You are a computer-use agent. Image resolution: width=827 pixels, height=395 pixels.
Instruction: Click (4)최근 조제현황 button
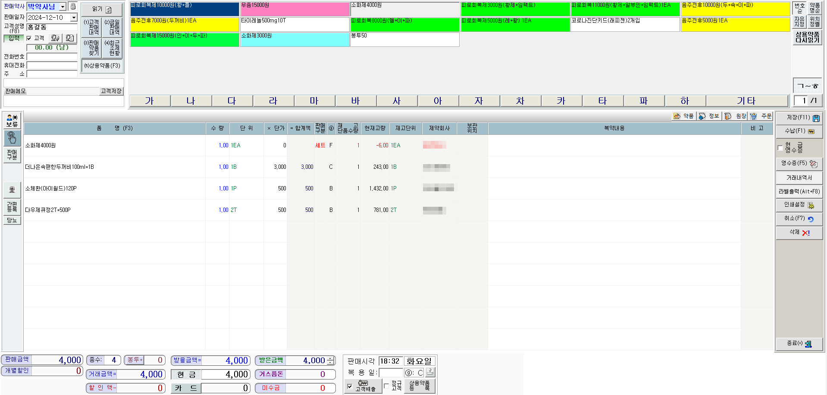click(113, 48)
